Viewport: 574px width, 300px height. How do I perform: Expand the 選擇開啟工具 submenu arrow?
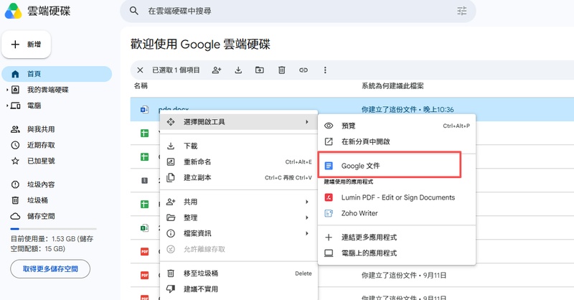(x=307, y=121)
